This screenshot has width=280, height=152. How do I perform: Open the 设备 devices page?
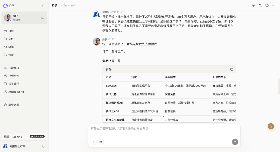24,55
